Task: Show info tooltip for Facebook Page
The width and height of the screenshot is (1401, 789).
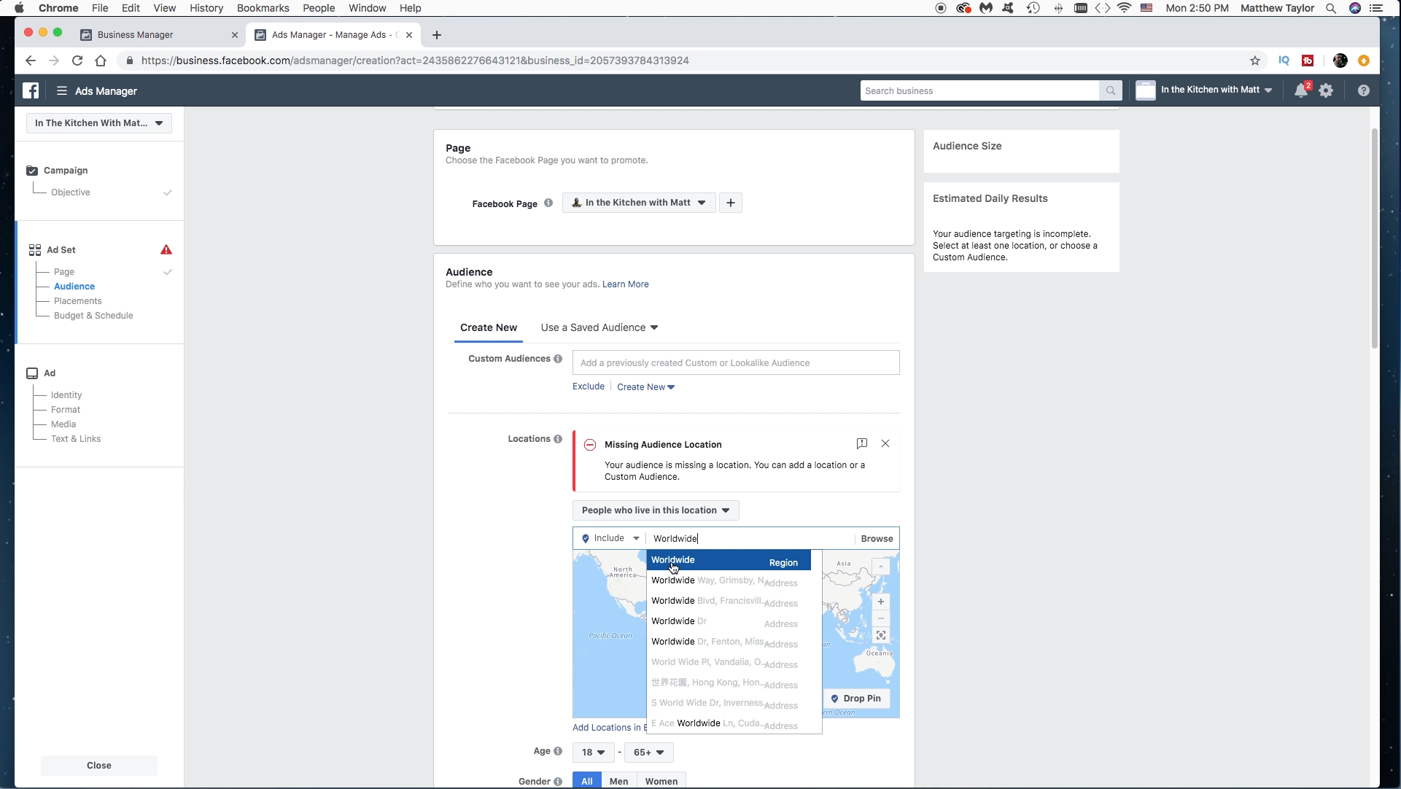Action: [548, 203]
